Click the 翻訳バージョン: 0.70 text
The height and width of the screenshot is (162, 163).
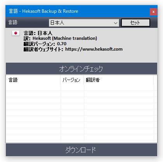(45, 44)
